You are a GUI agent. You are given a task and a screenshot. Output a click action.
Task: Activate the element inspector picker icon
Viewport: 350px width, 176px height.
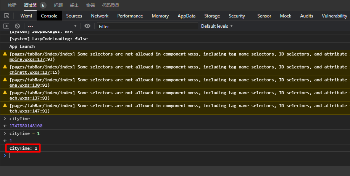coord(7,16)
